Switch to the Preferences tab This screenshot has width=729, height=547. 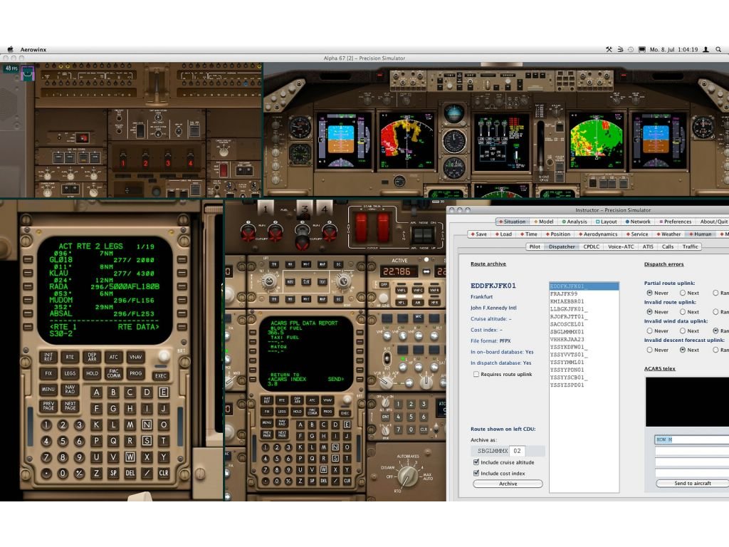pos(676,222)
